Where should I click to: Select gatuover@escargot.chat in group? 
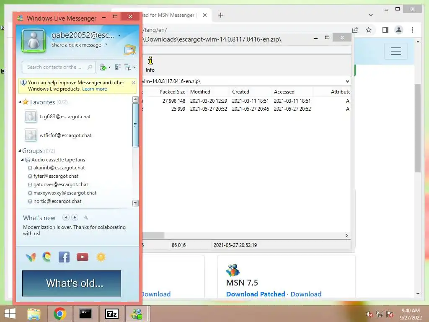click(61, 184)
